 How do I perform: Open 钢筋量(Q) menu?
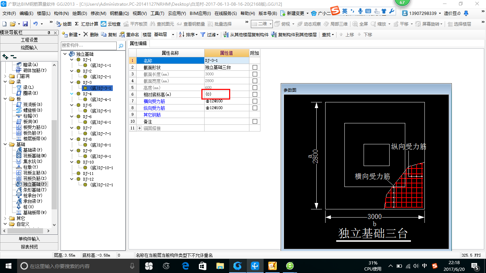coord(119,14)
